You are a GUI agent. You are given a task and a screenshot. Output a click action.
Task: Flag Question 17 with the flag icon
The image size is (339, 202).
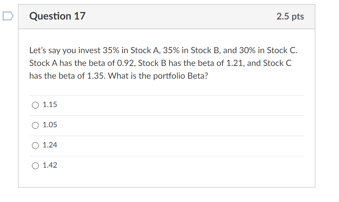point(8,16)
